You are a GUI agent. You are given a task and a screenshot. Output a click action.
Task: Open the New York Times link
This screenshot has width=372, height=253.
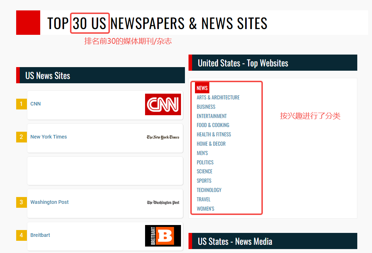(x=48, y=137)
